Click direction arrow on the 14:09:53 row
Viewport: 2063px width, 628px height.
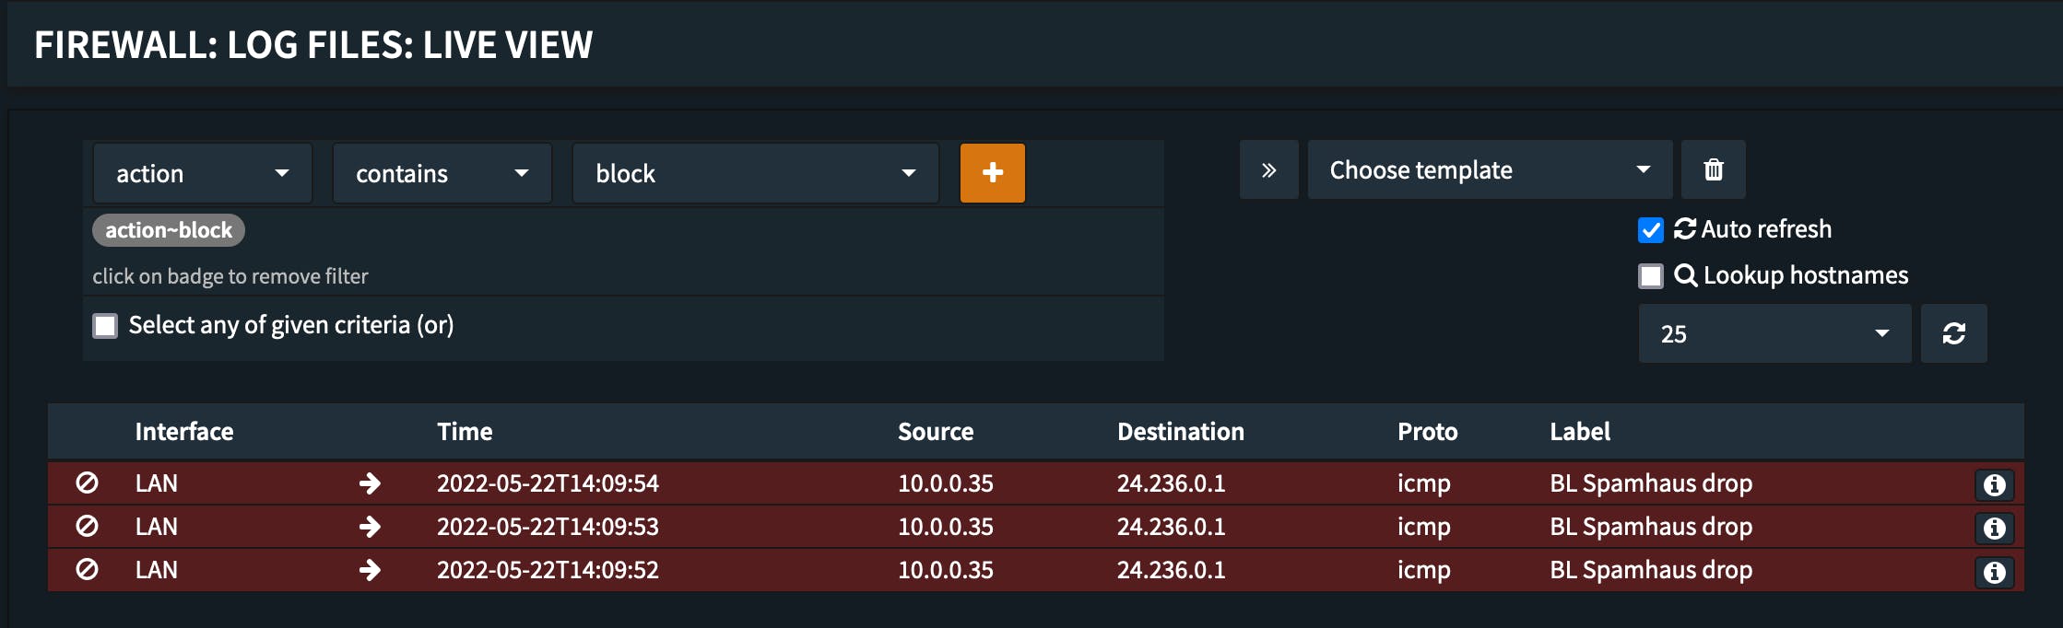click(370, 527)
